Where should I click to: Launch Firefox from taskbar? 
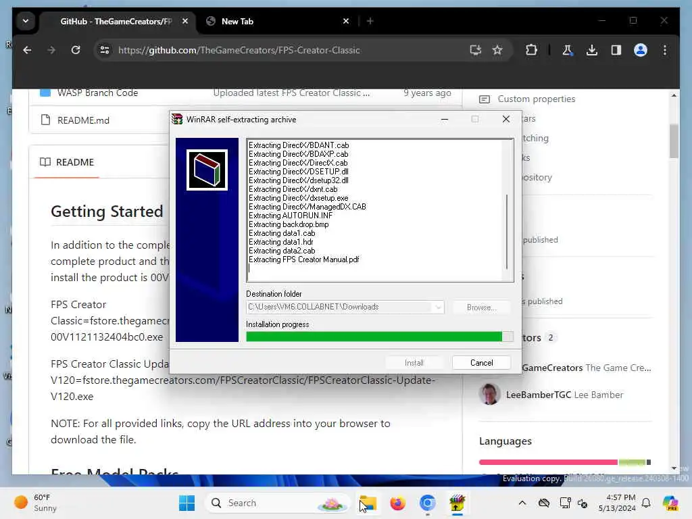click(397, 503)
